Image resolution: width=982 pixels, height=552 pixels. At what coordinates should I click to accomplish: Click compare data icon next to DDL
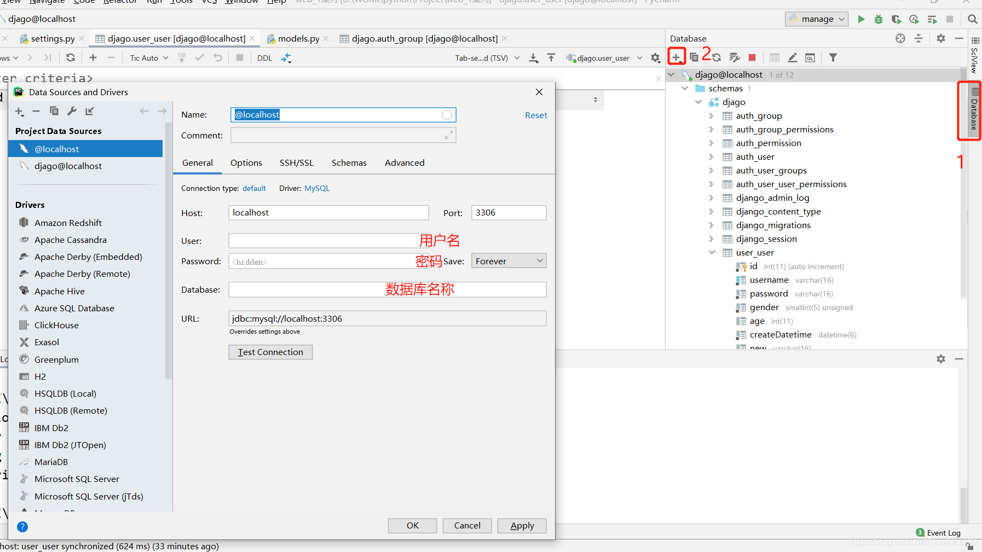[x=286, y=57]
